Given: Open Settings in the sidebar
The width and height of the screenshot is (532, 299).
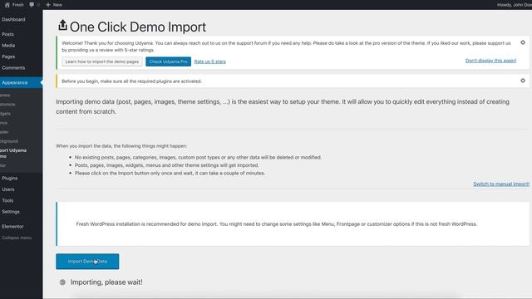Looking at the screenshot, I should (11, 212).
